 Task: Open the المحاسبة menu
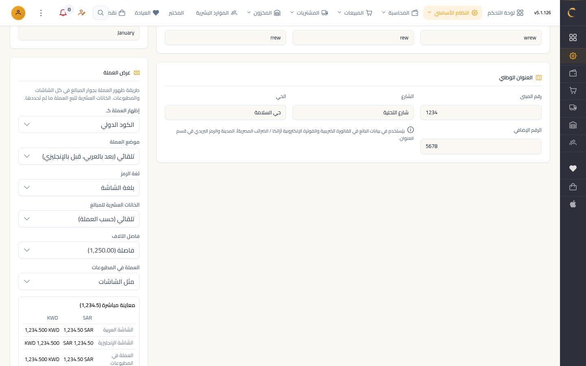pyautogui.click(x=400, y=13)
